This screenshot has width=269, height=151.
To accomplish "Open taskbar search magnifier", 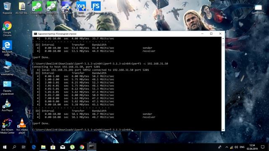I will click(x=14, y=147).
